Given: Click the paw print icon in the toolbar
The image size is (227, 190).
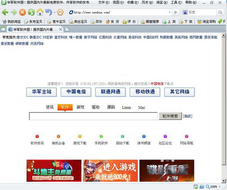Looking at the screenshot, I should click(x=60, y=12).
